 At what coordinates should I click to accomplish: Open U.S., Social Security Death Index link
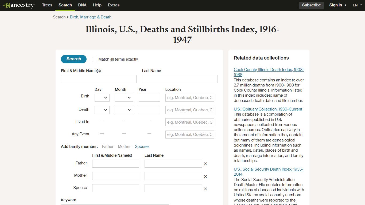coord(269,172)
